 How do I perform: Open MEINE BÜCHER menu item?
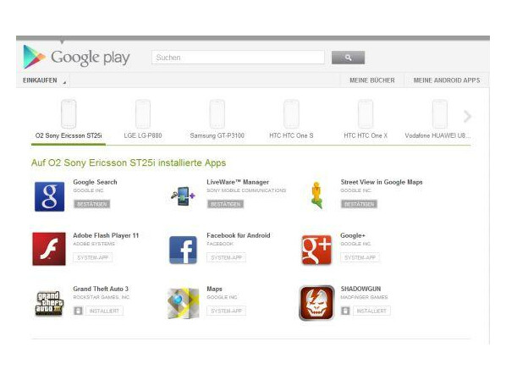coord(372,80)
